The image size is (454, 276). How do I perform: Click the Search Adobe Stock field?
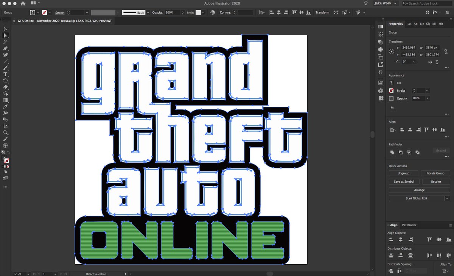(x=427, y=3)
